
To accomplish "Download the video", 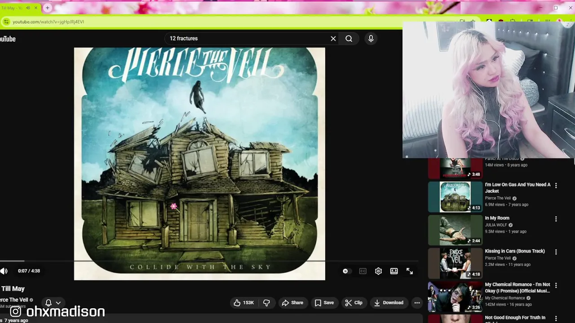I will point(389,303).
